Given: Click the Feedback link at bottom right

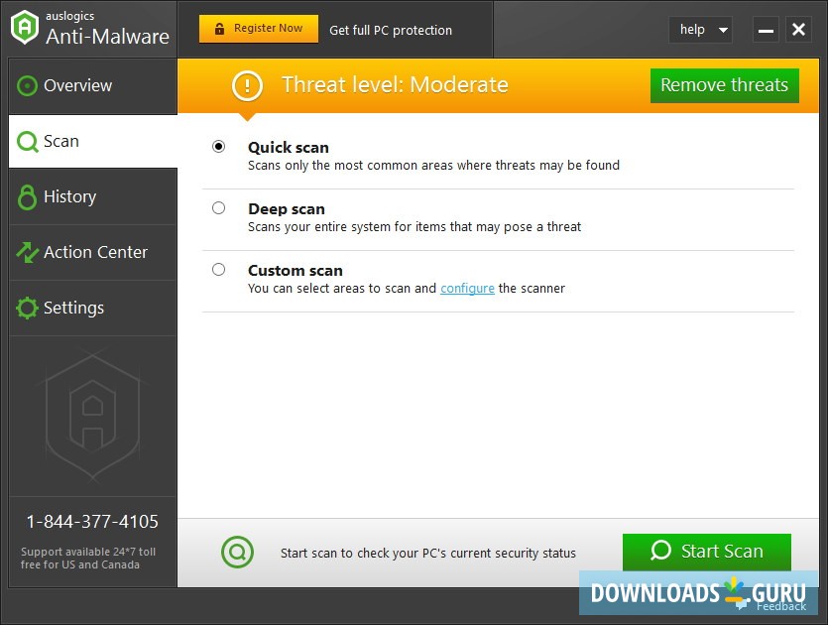Looking at the screenshot, I should tap(781, 606).
